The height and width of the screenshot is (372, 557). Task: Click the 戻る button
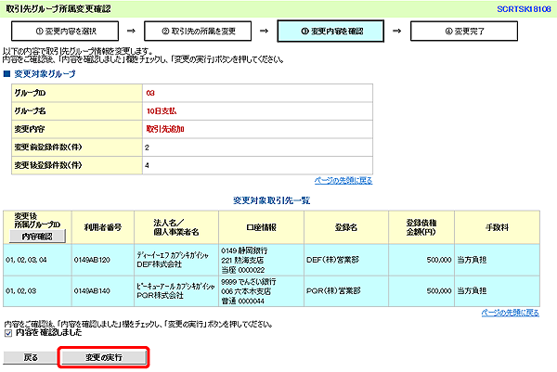tap(31, 357)
